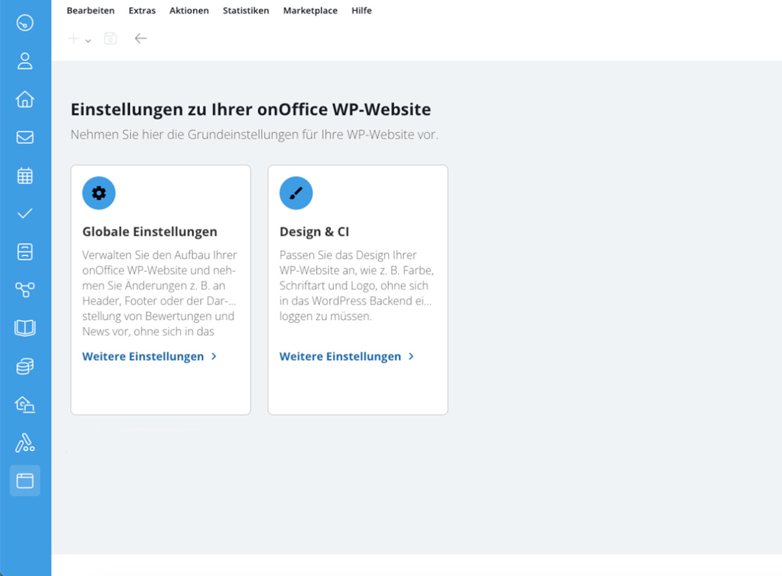Open the Bearbeiten menu
The image size is (782, 576).
pos(91,10)
